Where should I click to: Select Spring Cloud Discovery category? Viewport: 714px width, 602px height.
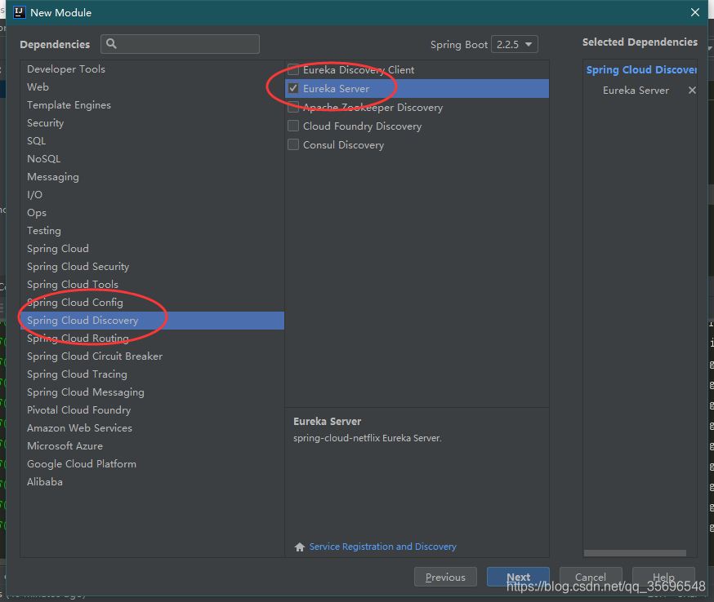tap(152, 321)
